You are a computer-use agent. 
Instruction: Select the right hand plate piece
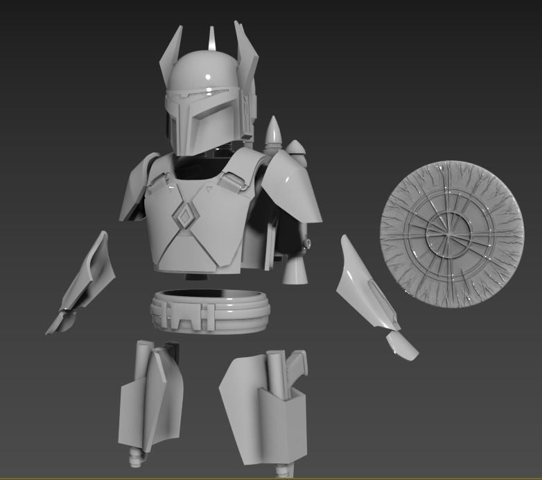(x=403, y=345)
